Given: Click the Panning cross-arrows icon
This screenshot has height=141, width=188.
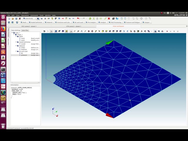Looking at the screenshot, I should (x=89, y=31).
